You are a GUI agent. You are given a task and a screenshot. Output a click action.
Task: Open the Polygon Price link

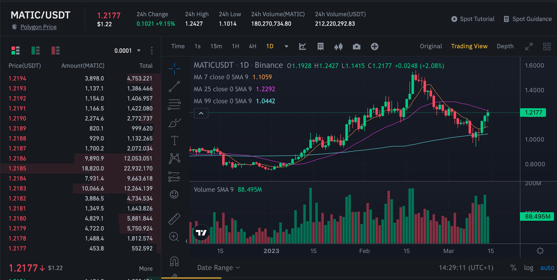point(39,27)
